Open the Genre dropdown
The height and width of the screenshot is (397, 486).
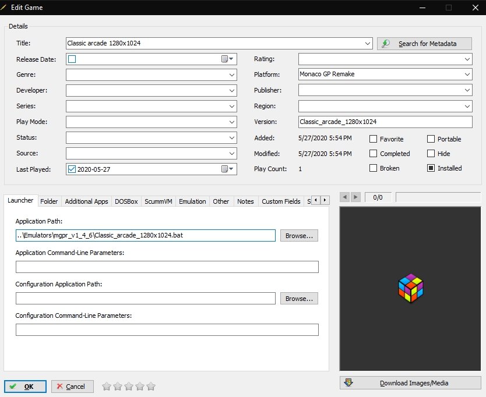click(x=231, y=75)
